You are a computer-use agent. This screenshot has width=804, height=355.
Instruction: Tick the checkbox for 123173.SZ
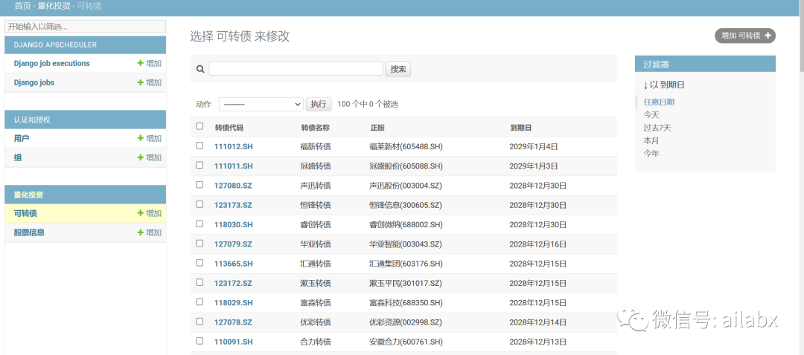click(200, 204)
